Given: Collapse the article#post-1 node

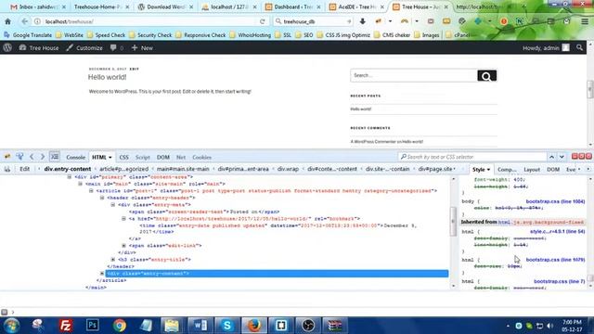Looking at the screenshot, I should point(91,190).
